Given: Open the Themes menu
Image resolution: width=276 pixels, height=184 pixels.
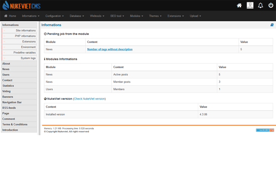Looking at the screenshot, I should 155,16.
